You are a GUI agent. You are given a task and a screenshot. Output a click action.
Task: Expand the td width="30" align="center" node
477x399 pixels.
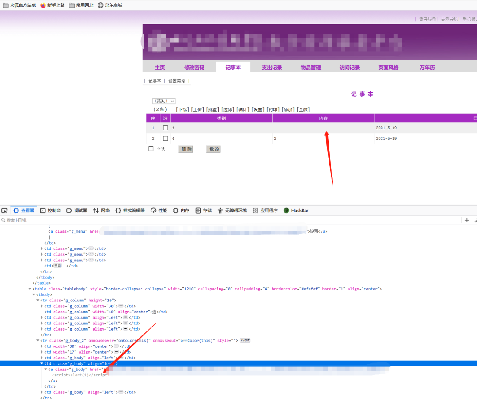pyautogui.click(x=42, y=346)
